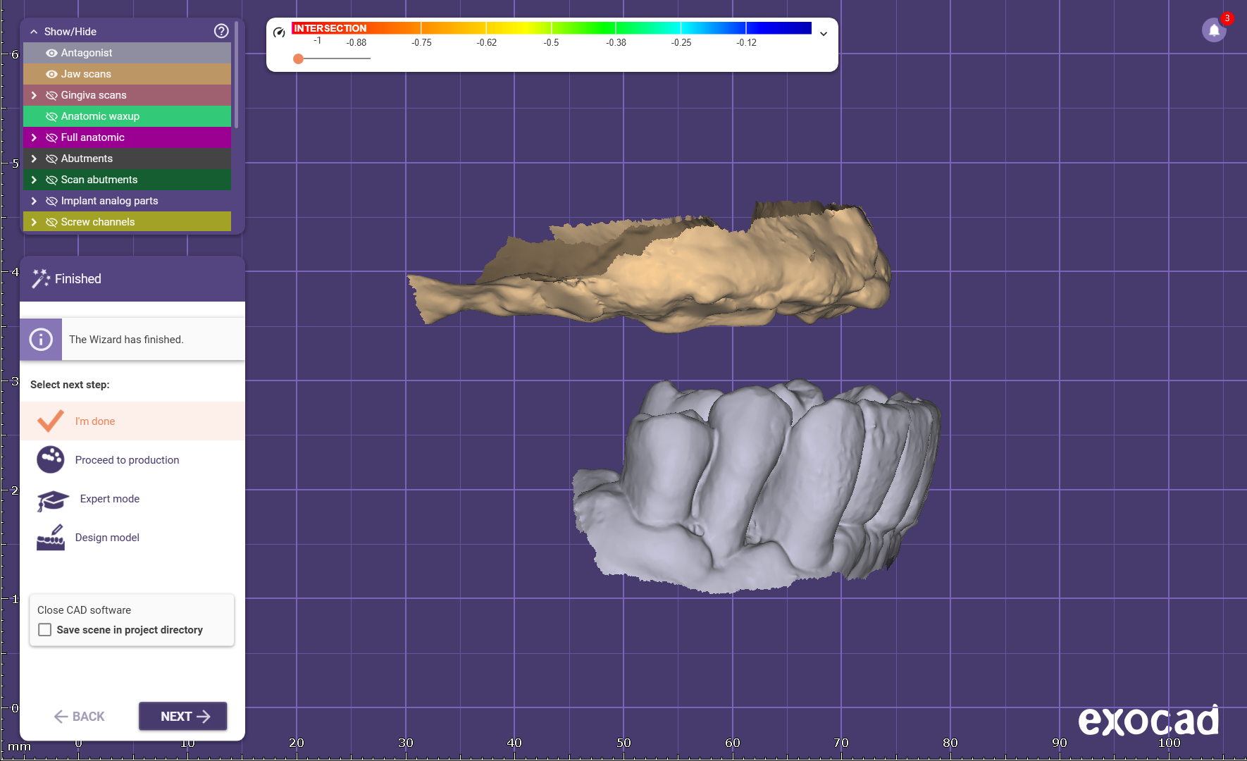The height and width of the screenshot is (761, 1247).
Task: Go BACK to the previous step
Action: pyautogui.click(x=79, y=717)
